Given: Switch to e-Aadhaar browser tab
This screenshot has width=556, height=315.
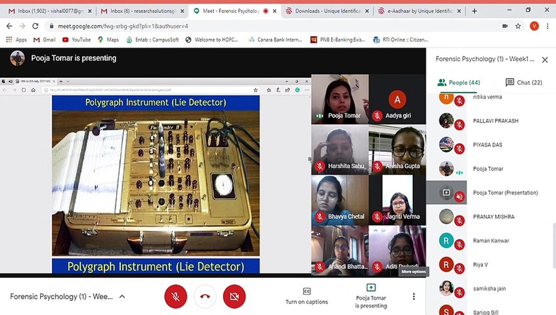Looking at the screenshot, I should [420, 11].
